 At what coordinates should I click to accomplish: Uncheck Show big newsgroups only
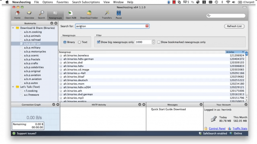(98, 42)
